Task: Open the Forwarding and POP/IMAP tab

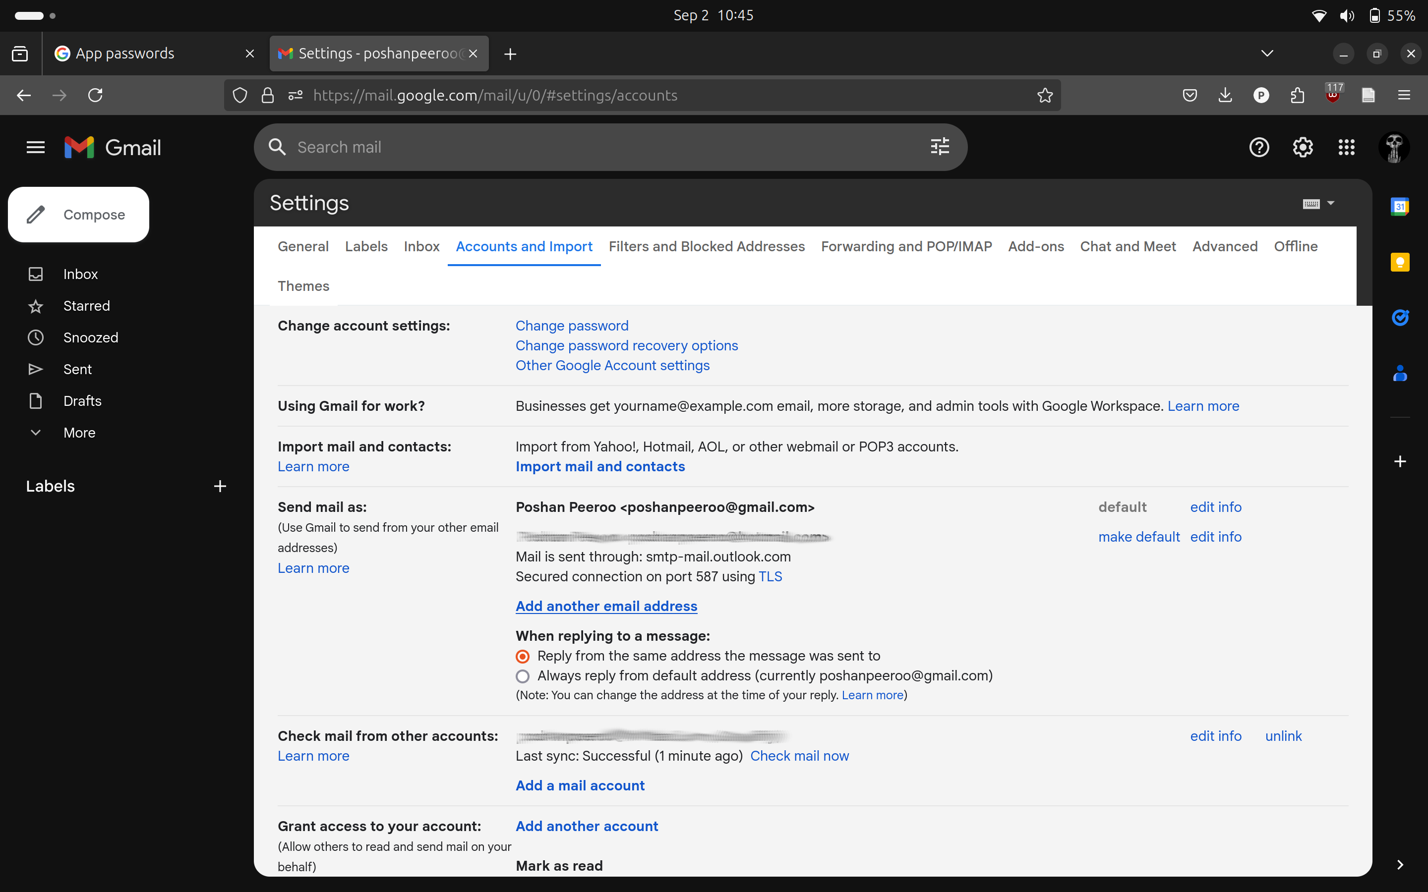Action: pos(906,247)
